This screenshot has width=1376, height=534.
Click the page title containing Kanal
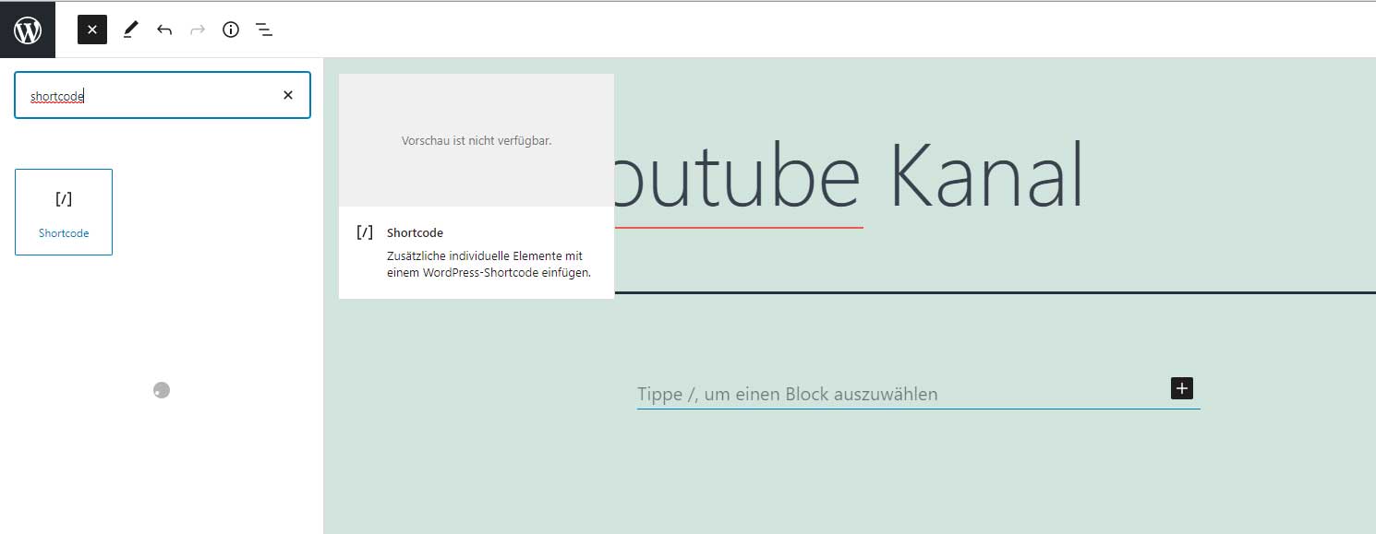tap(850, 176)
